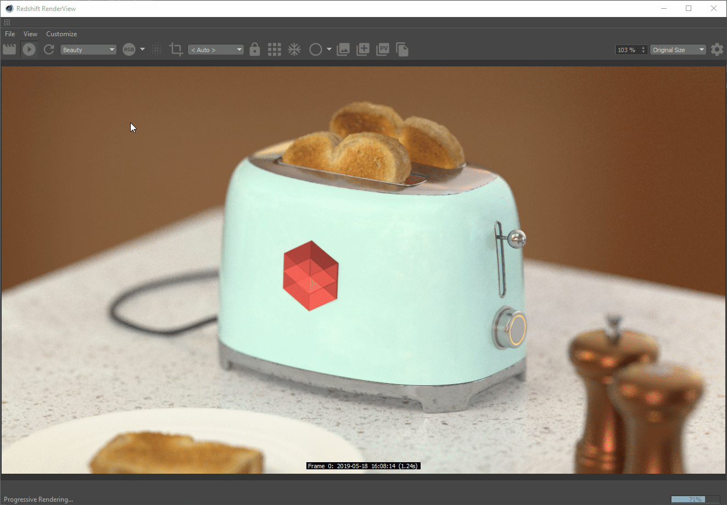Expand the arrow next to RGB

pyautogui.click(x=142, y=49)
